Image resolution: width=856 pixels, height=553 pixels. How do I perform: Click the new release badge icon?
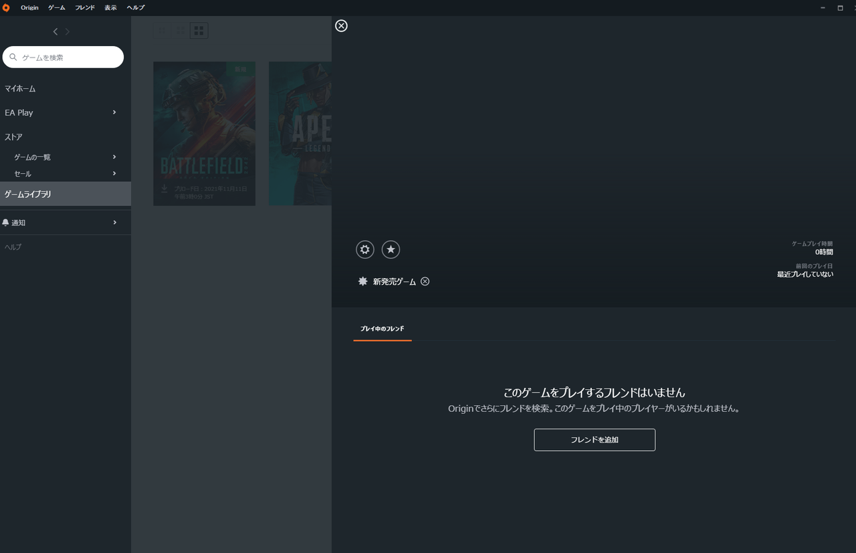362,282
